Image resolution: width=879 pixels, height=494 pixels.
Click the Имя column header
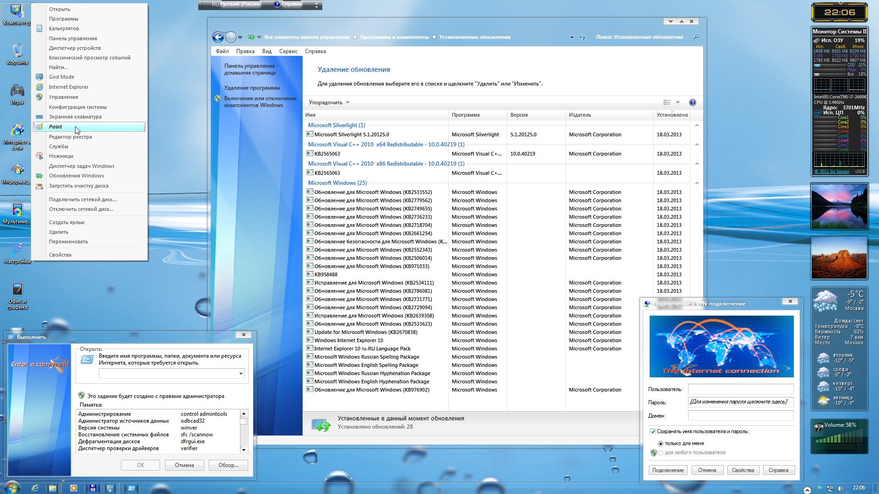375,115
